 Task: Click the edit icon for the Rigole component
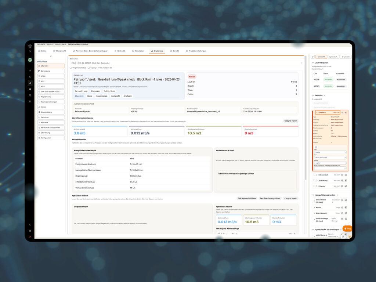(346, 207)
